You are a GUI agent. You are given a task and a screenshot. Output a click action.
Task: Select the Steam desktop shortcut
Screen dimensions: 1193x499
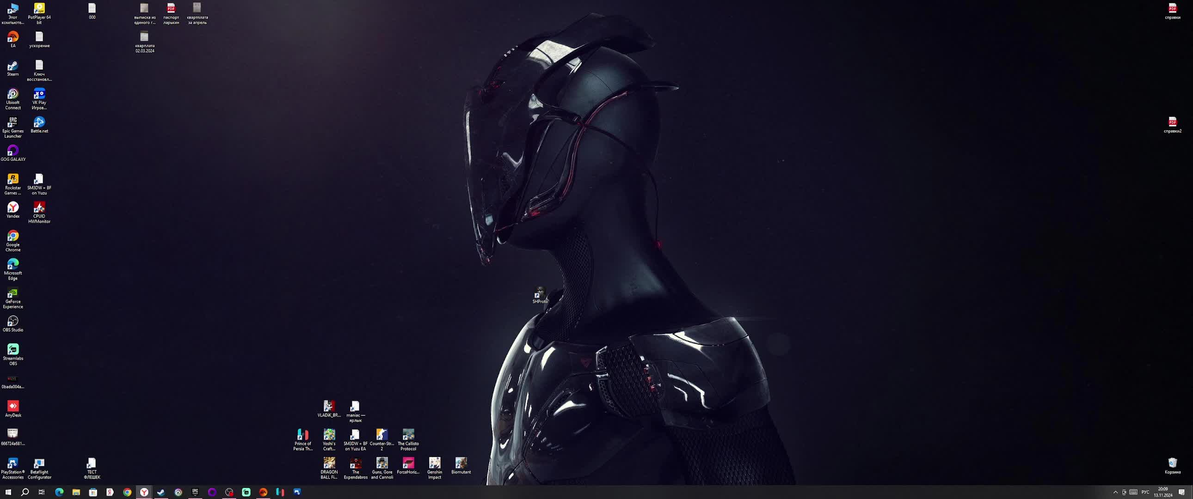click(x=13, y=68)
